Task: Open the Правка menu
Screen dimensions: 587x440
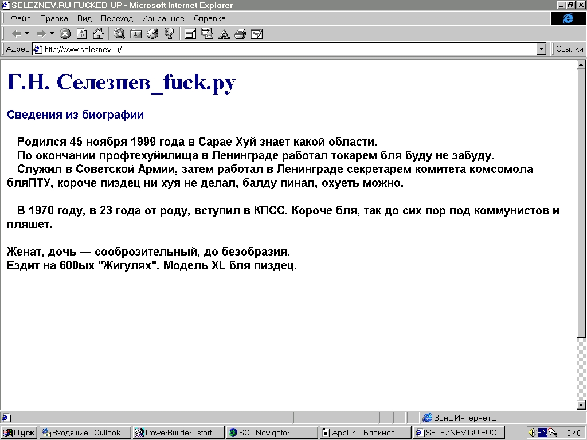Action: (54, 18)
